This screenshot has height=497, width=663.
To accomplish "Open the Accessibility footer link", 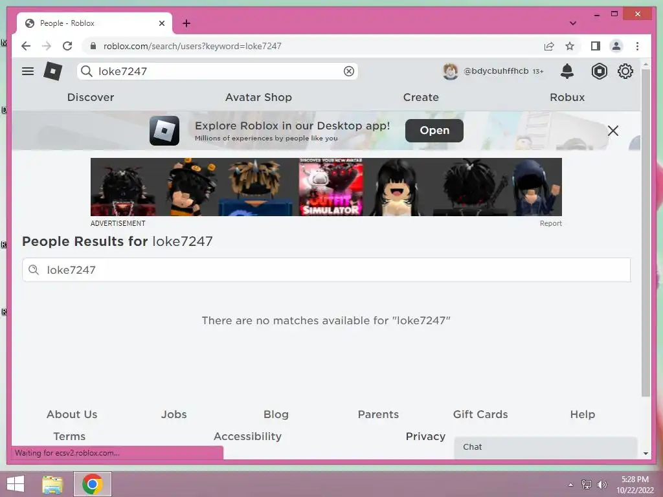I will (x=247, y=436).
